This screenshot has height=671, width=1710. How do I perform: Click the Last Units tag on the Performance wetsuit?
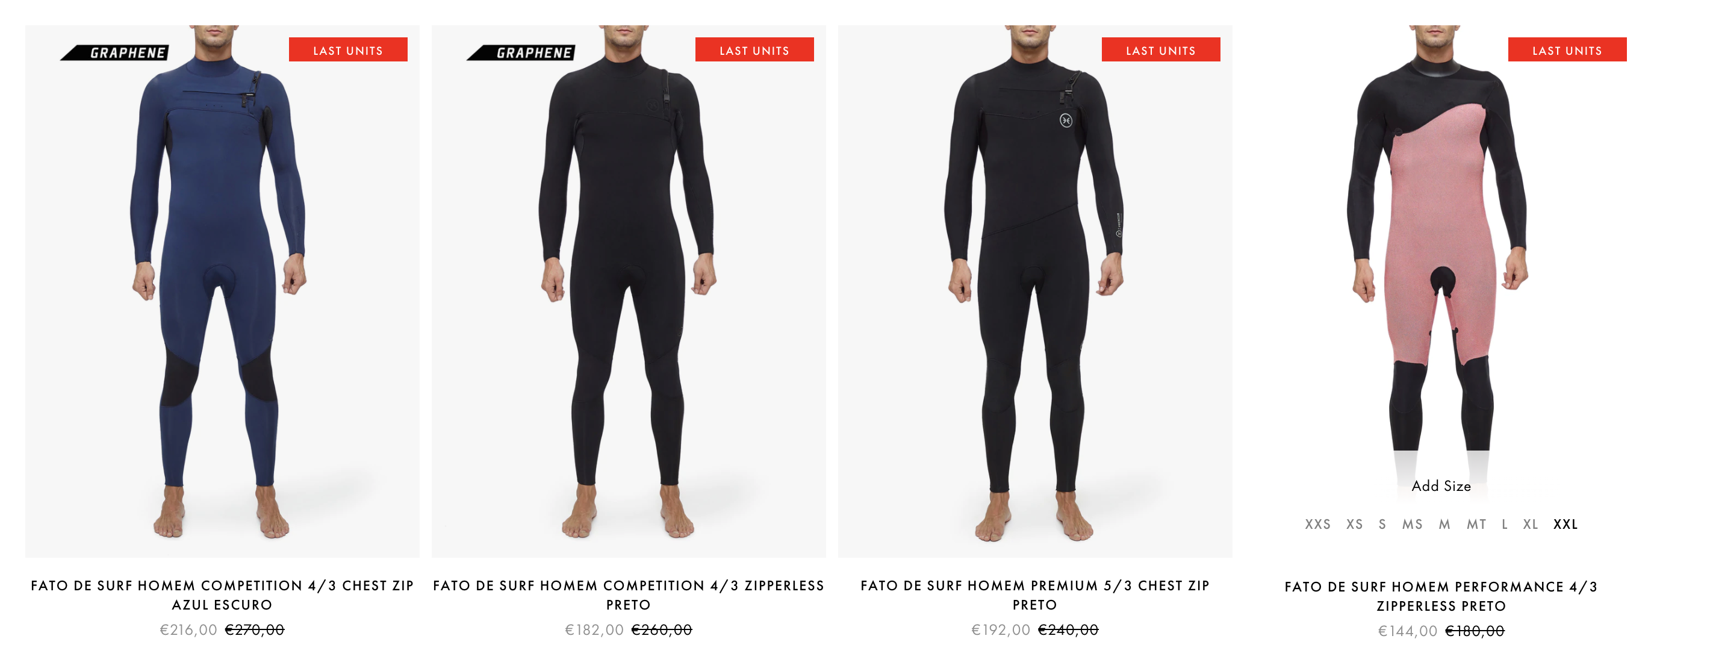(1567, 50)
